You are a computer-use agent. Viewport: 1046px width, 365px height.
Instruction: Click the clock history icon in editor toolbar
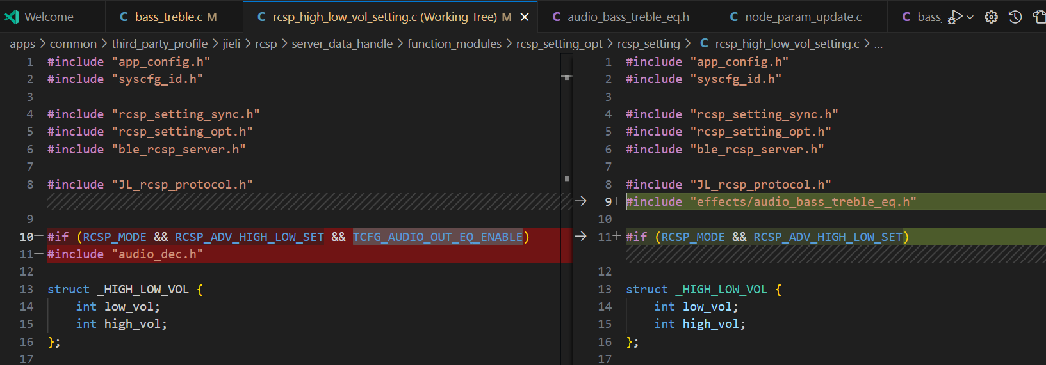pyautogui.click(x=1015, y=17)
